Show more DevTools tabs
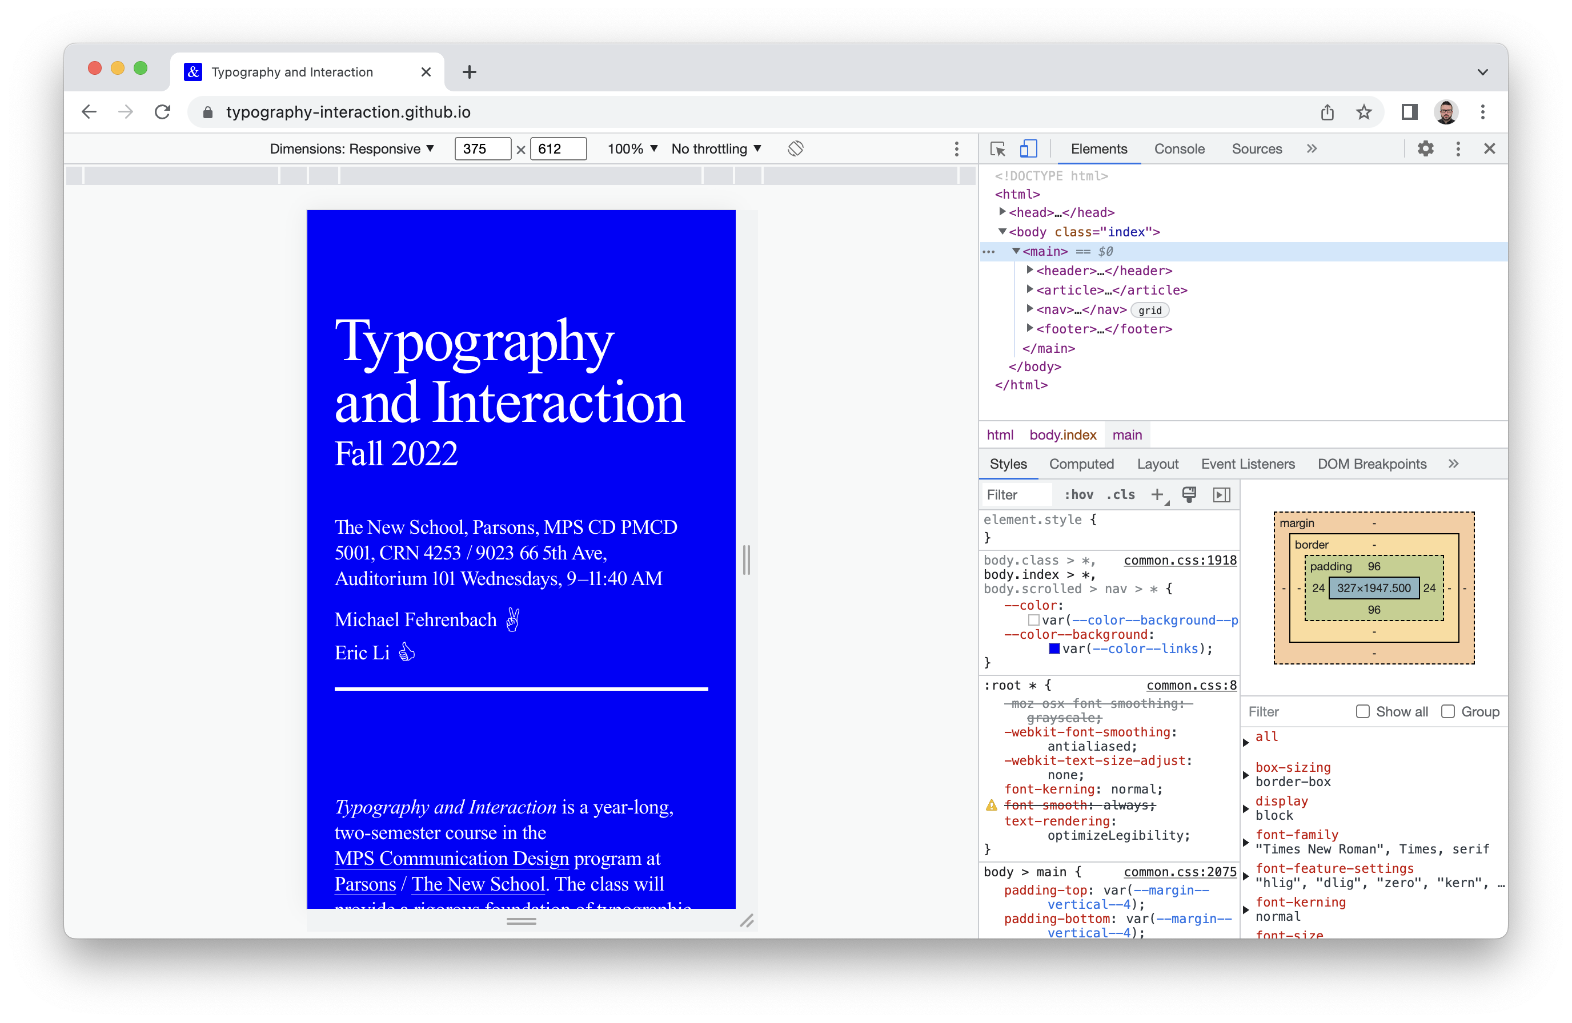 (1312, 148)
